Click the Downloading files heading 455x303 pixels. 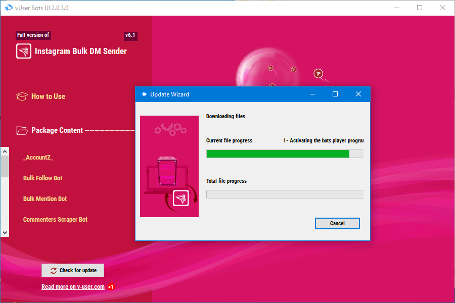click(225, 116)
